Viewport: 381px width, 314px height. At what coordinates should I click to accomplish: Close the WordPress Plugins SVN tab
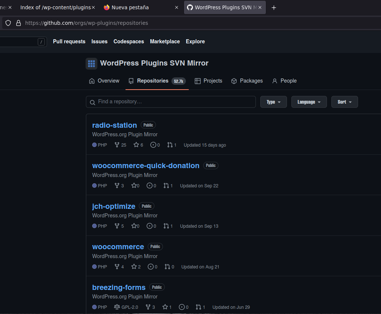point(260,7)
